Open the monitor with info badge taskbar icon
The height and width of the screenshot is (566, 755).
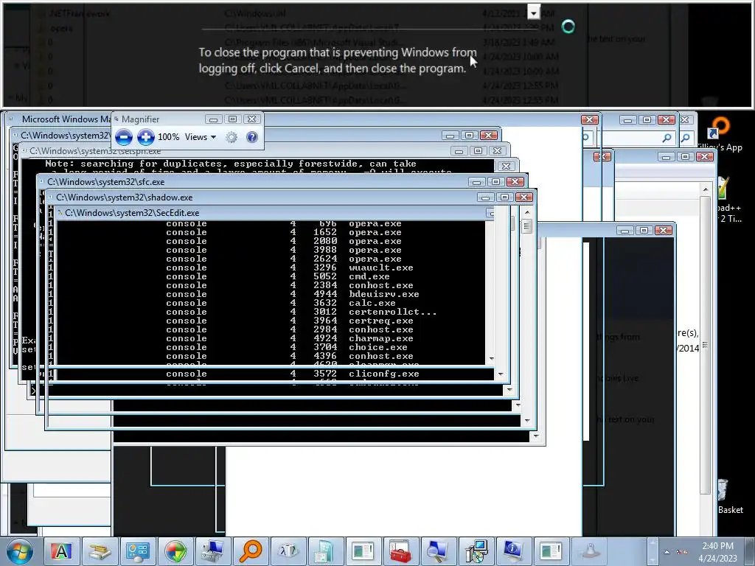[x=513, y=551]
